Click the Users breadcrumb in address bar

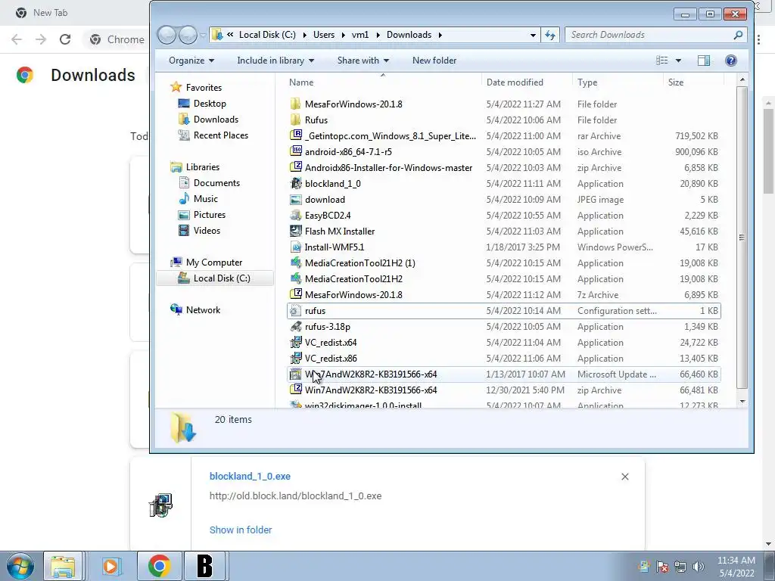click(x=324, y=35)
